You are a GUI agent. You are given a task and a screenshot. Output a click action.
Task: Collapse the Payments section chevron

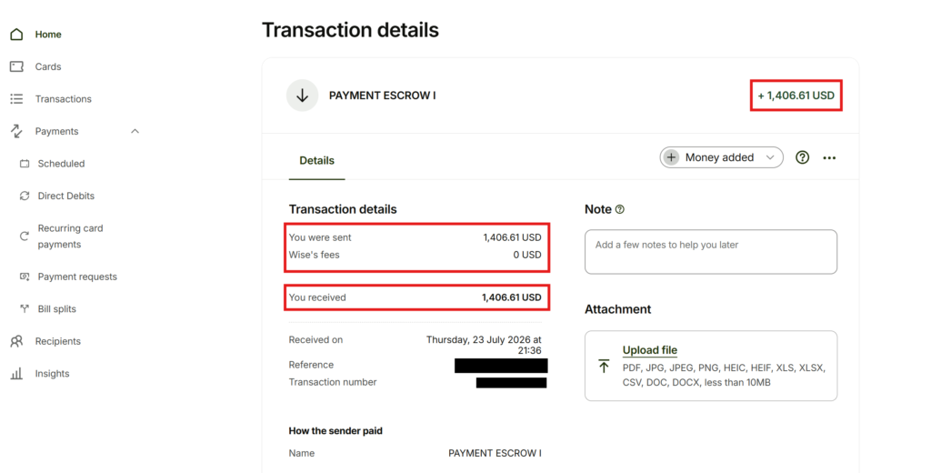tap(135, 131)
